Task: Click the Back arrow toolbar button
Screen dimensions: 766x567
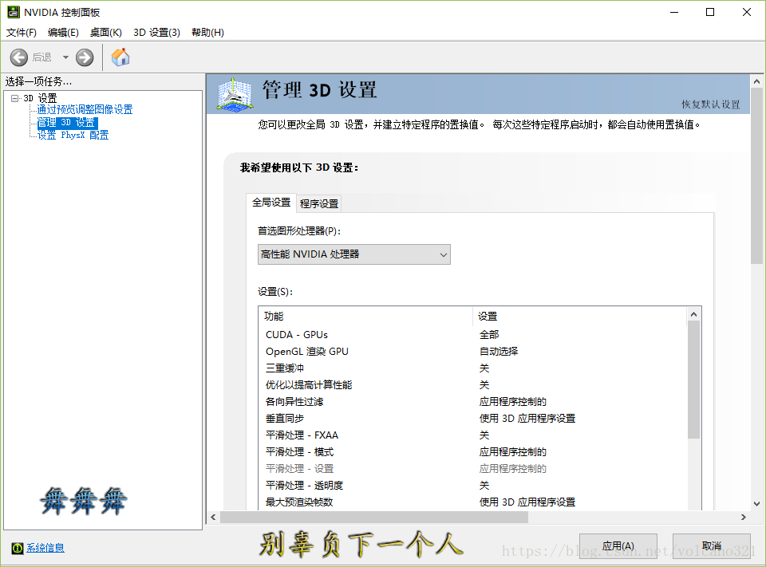Action: [x=19, y=57]
